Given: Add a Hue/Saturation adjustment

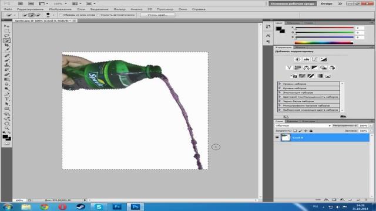Looking at the screenshot, I should click(298, 68).
